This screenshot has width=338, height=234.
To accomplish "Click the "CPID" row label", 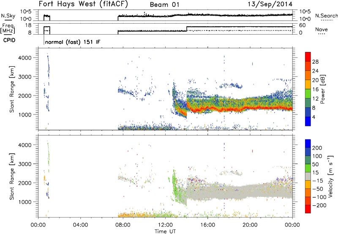I will point(9,40).
